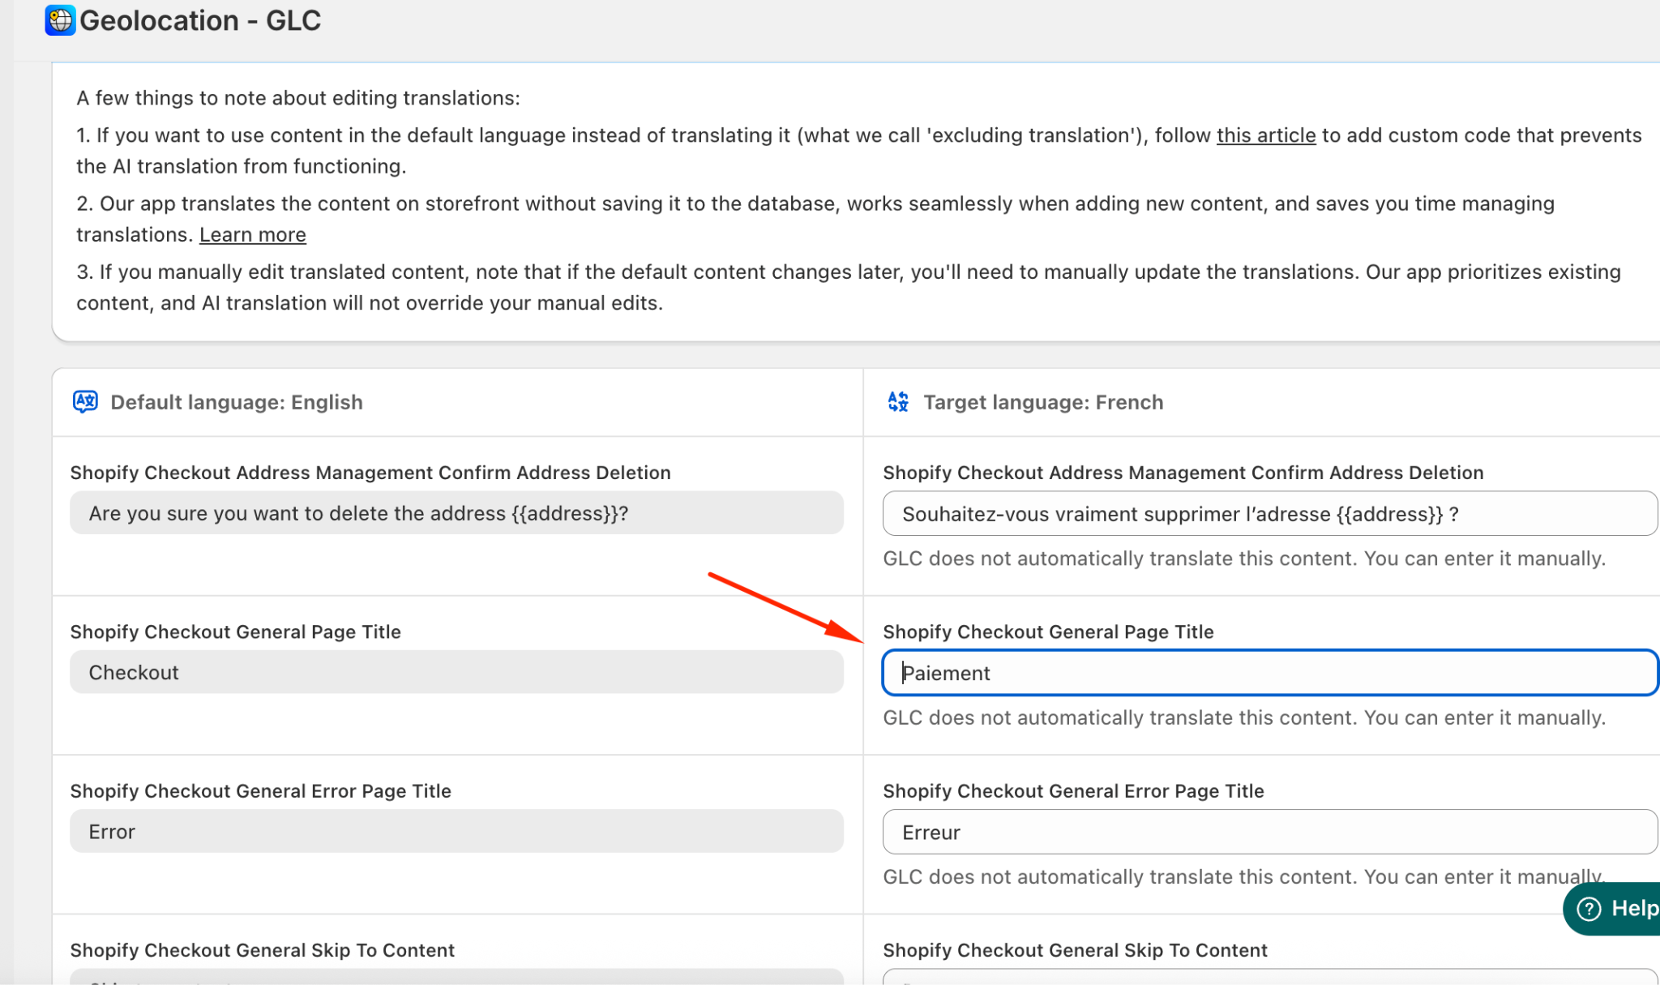Follow the 'Learn more' link
Image resolution: width=1660 pixels, height=985 pixels.
252,234
